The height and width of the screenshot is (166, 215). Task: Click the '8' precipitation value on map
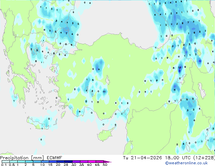coord(182,23)
